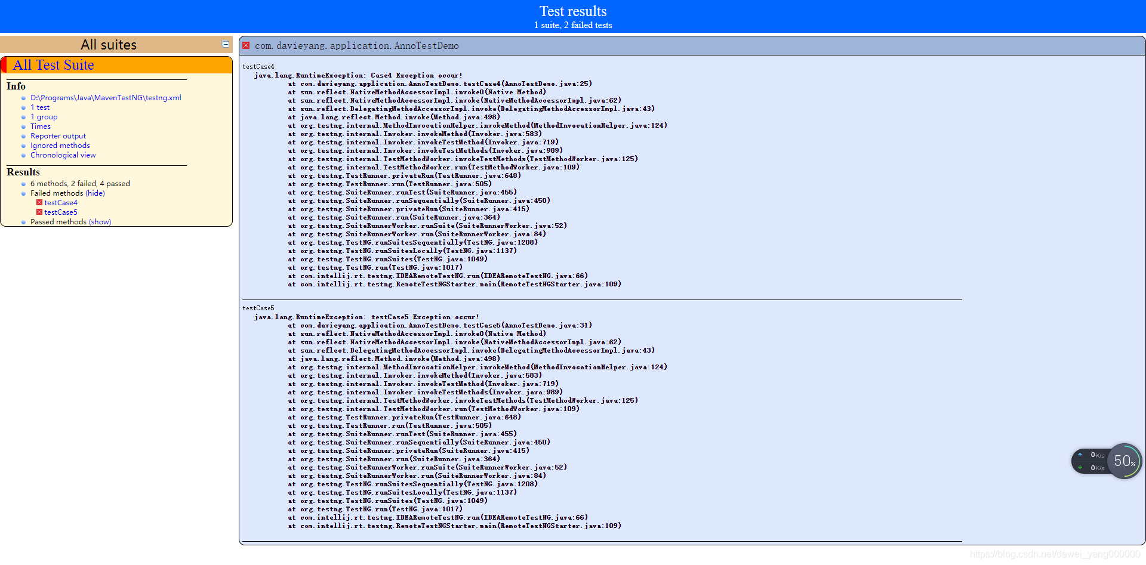Click the upload speed indicator arrow
This screenshot has width=1146, height=565.
click(1080, 455)
